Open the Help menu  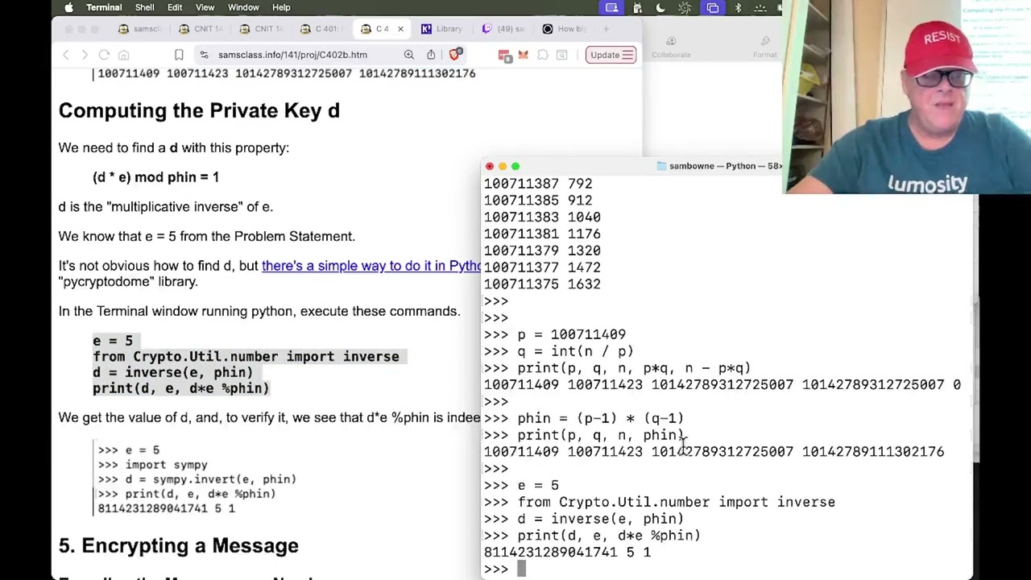coord(281,8)
